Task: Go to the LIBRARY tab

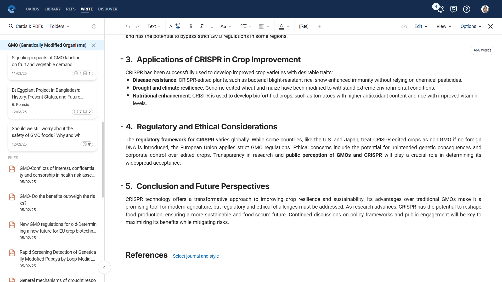Action: coord(52,9)
